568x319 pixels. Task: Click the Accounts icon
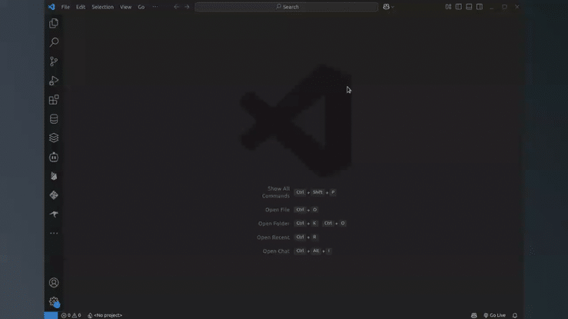coord(54,283)
